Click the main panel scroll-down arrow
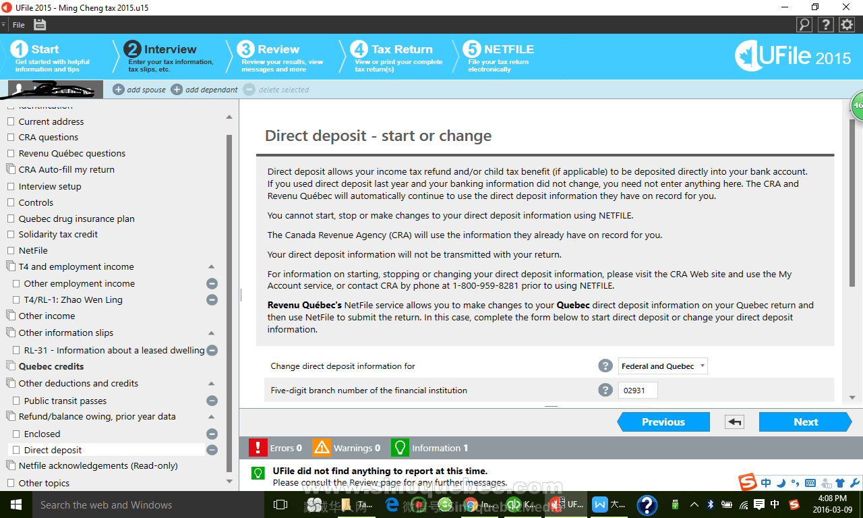The height and width of the screenshot is (518, 863). click(x=852, y=397)
